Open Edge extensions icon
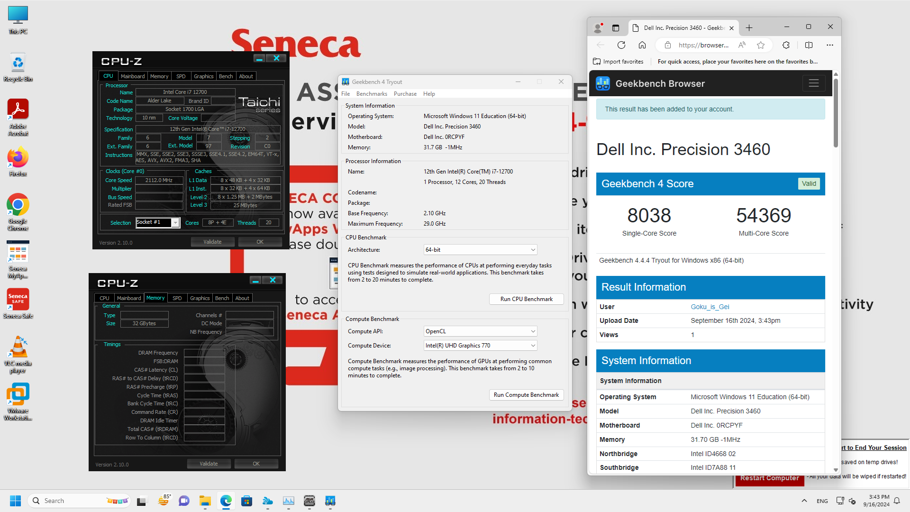The width and height of the screenshot is (910, 512). 786,45
